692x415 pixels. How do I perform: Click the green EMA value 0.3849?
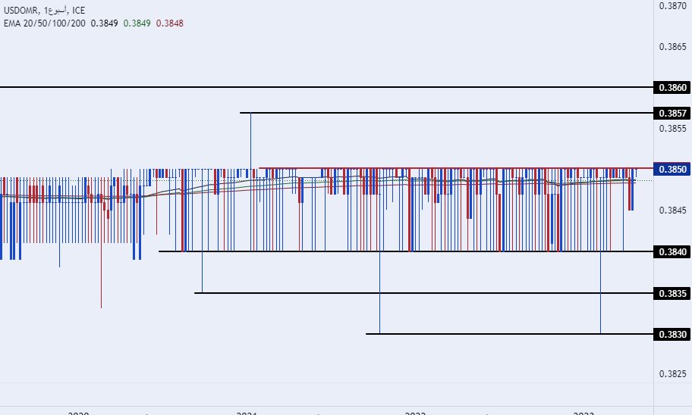point(137,23)
